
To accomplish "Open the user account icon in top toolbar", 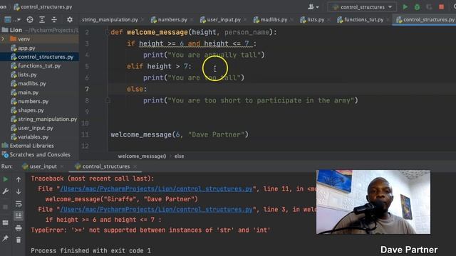I will click(x=313, y=6).
